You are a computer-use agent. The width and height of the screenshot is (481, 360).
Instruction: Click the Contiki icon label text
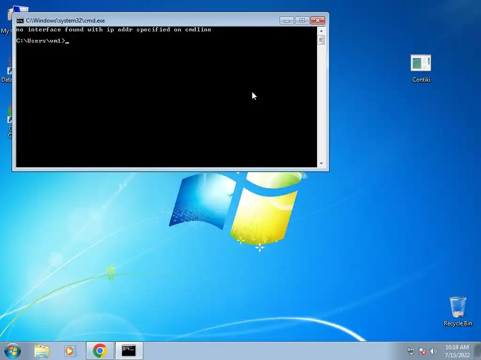[x=421, y=80]
